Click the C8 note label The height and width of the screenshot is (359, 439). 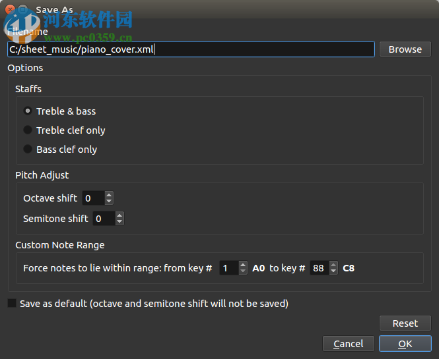point(349,268)
